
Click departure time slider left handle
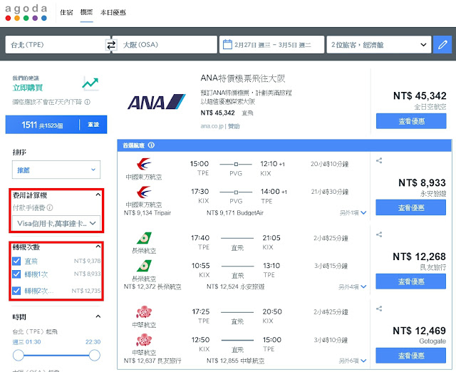point(19,355)
